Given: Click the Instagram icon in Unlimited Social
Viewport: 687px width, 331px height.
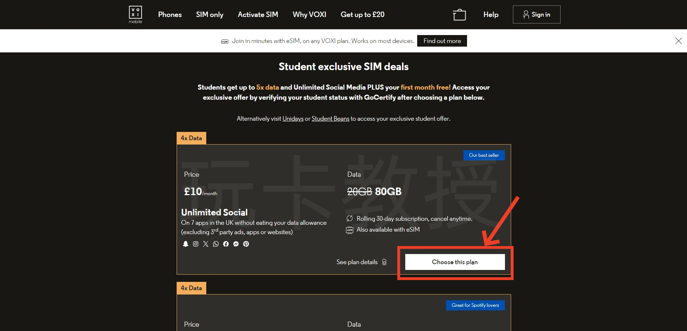Looking at the screenshot, I should pos(196,244).
